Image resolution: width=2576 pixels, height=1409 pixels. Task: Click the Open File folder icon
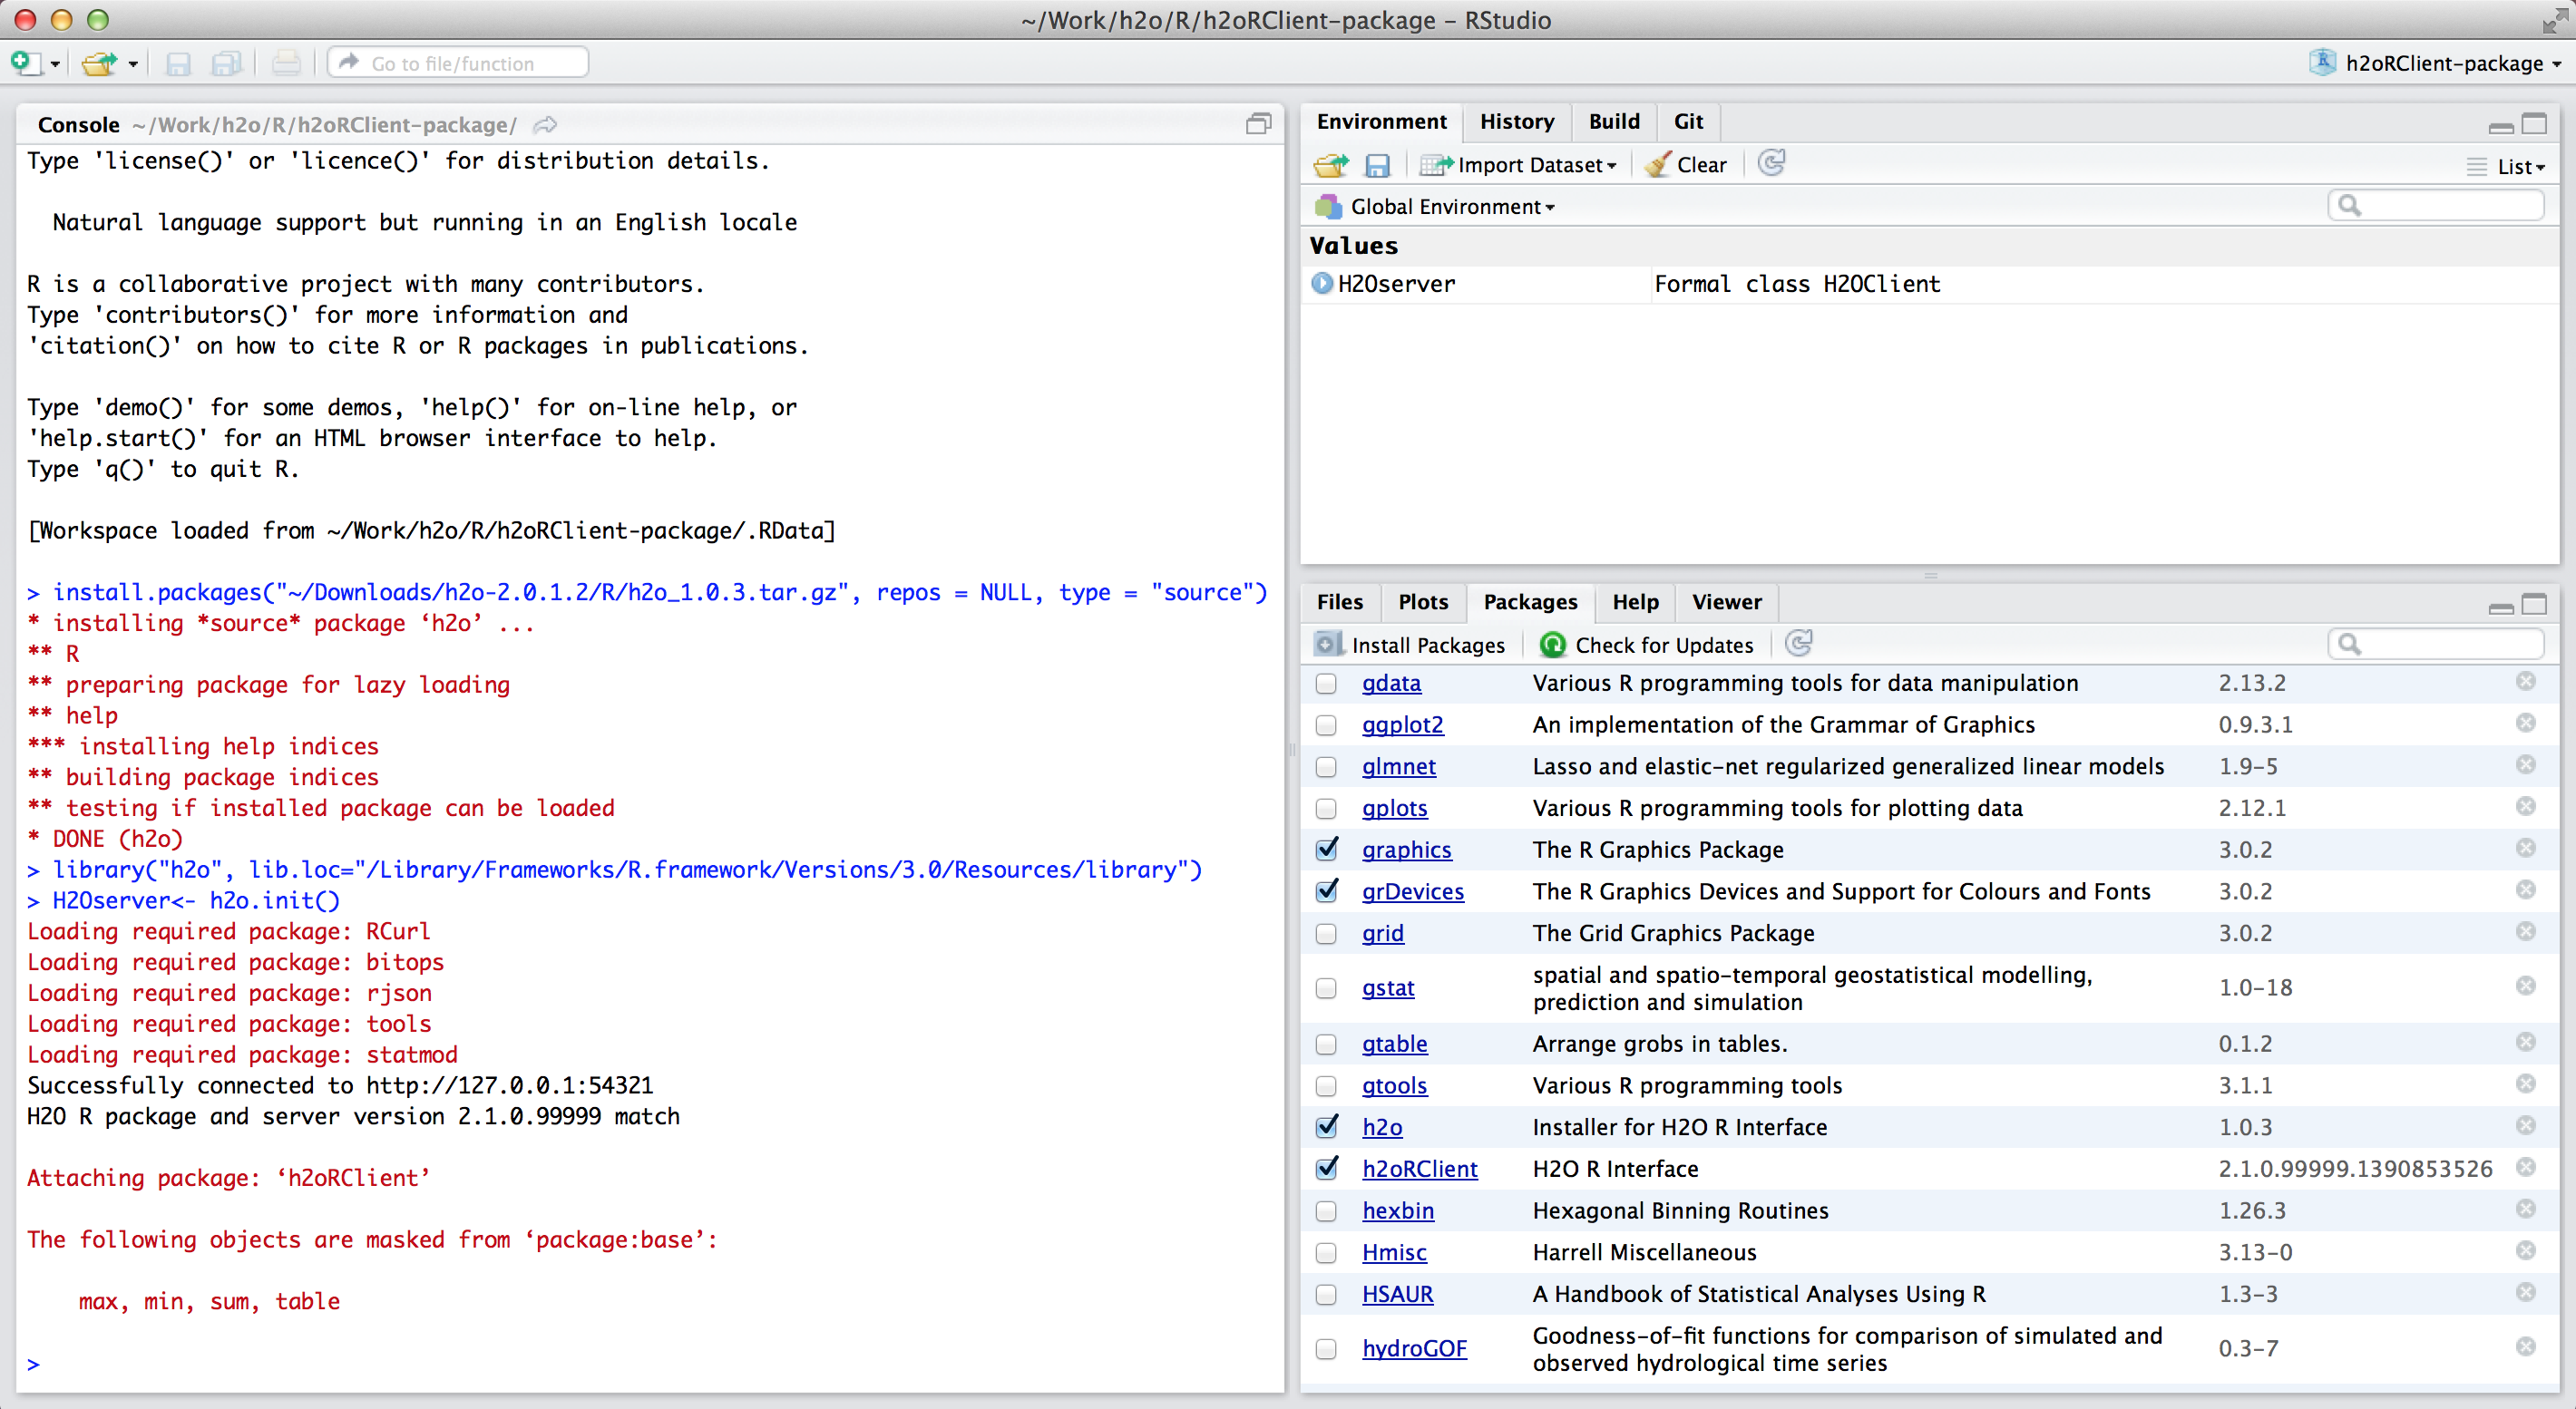(98, 63)
